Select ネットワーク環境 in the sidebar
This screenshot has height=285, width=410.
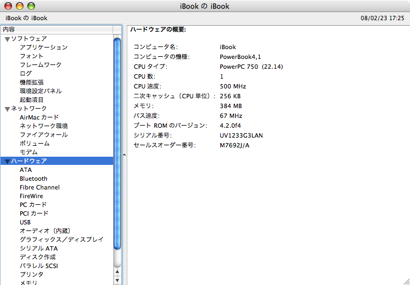click(x=44, y=126)
